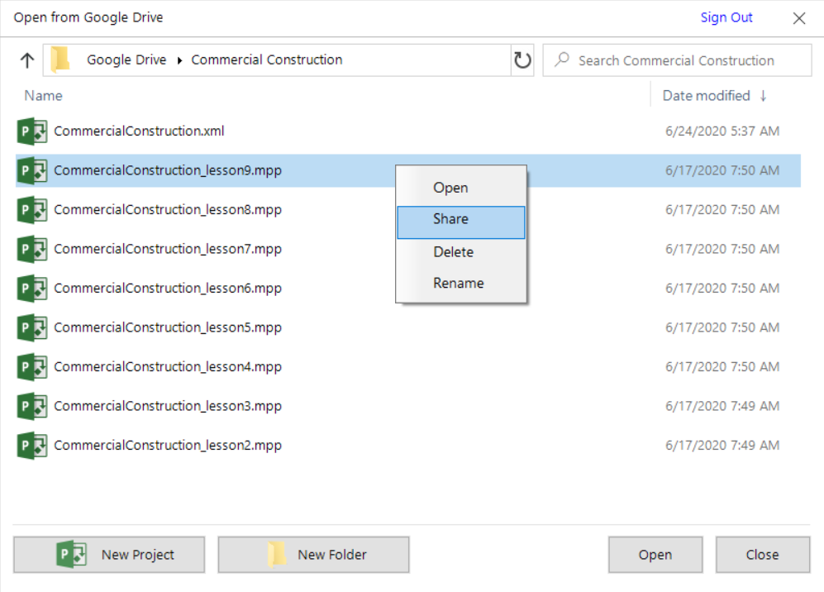Refresh the Commercial Construction folder listing
This screenshot has width=824, height=592.
coord(522,60)
